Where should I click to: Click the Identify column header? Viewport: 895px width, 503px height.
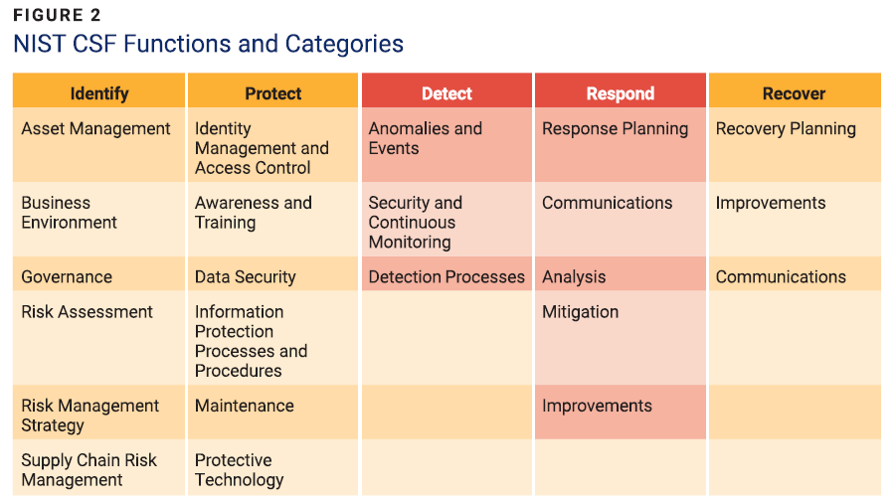click(x=98, y=93)
